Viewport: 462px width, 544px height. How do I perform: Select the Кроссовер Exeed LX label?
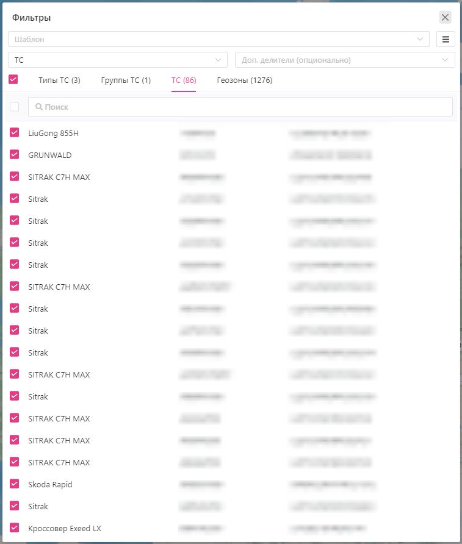click(65, 529)
